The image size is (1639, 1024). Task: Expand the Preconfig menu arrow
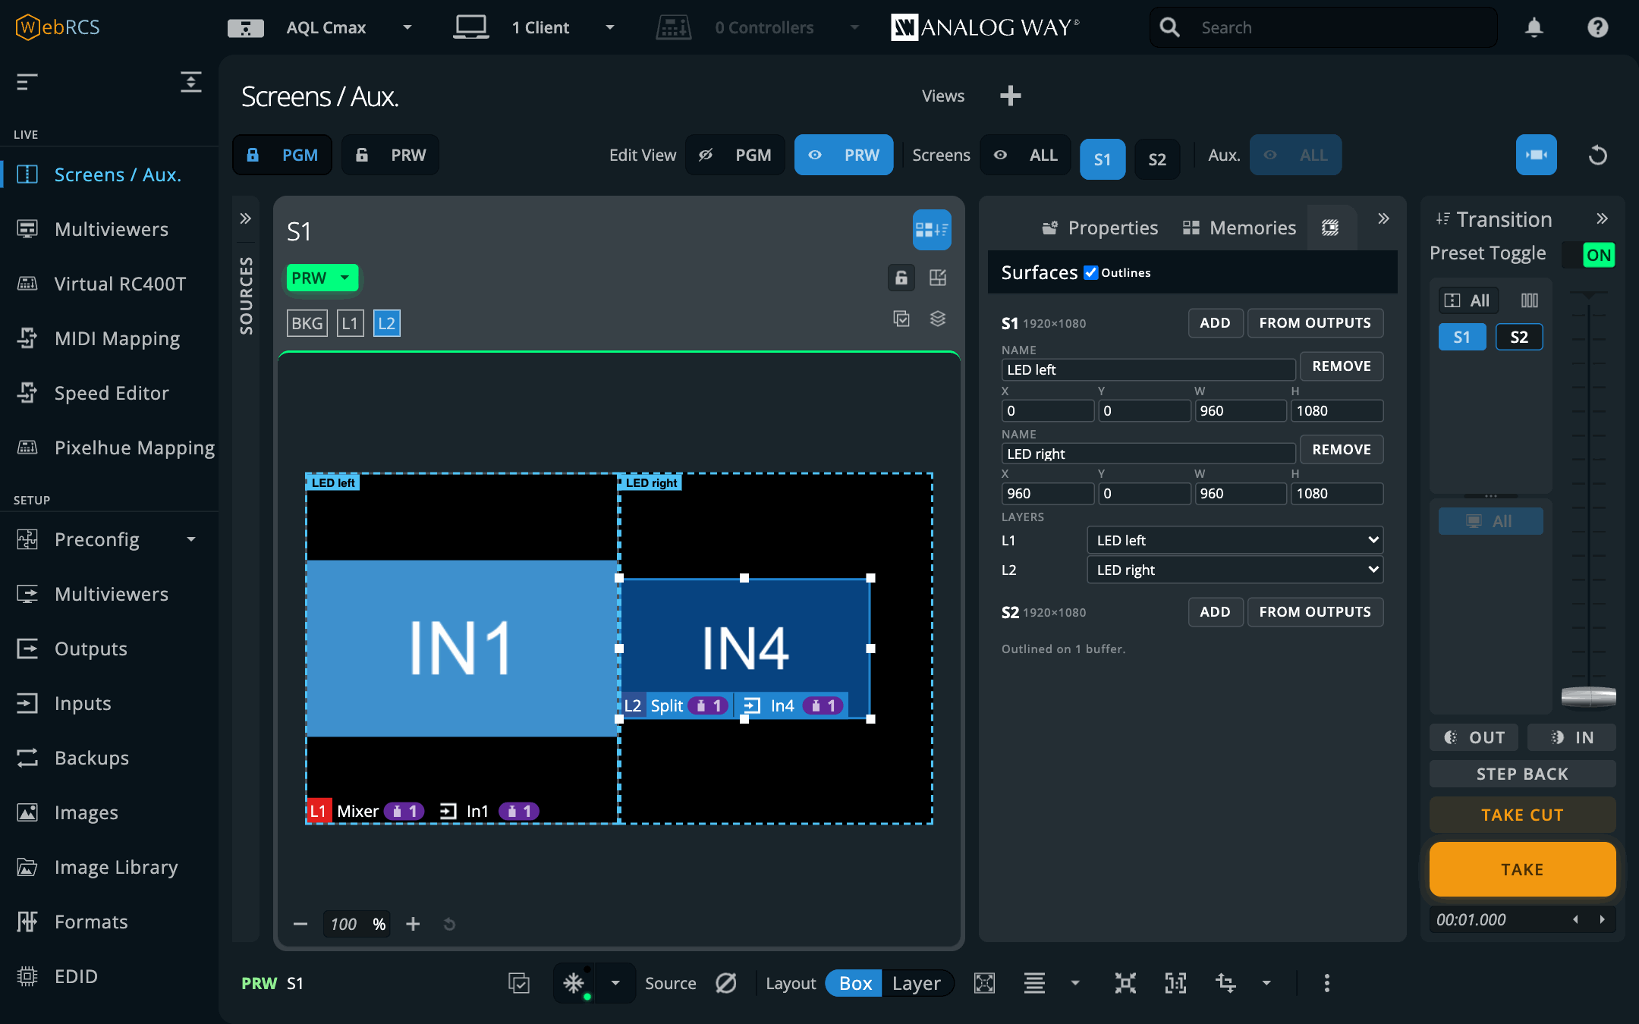coord(191,539)
